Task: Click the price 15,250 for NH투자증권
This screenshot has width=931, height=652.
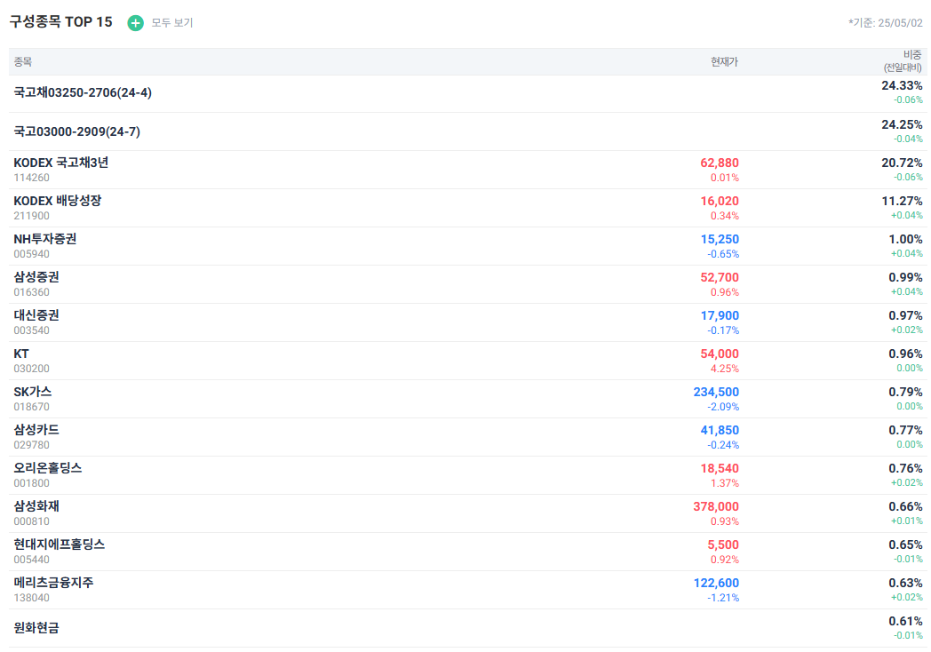Action: coord(720,239)
